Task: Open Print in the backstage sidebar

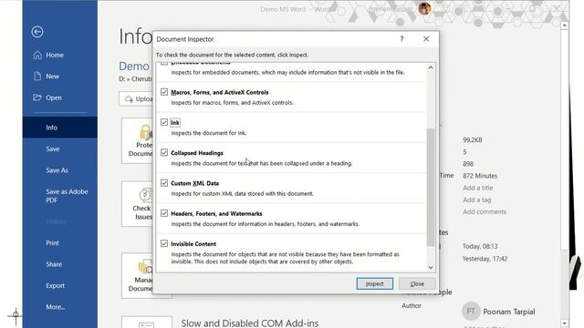Action: point(52,243)
